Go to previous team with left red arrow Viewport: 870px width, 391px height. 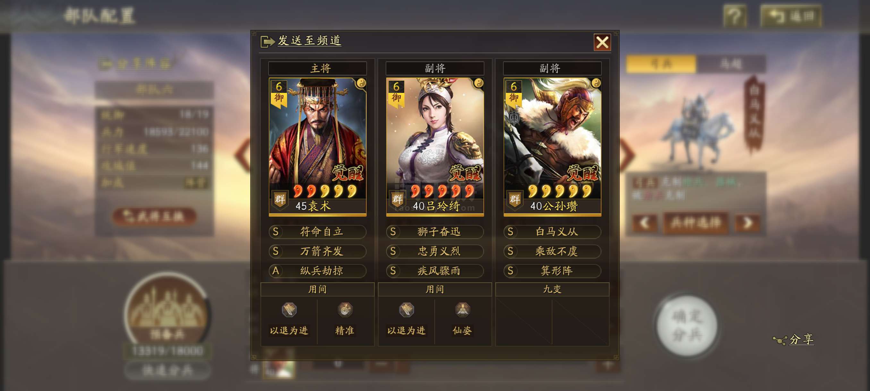point(243,155)
